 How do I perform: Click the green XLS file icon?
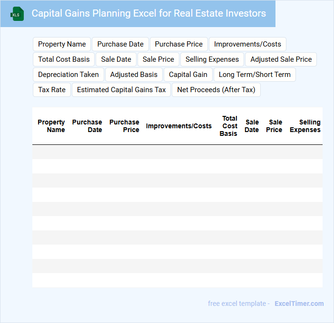click(x=17, y=14)
